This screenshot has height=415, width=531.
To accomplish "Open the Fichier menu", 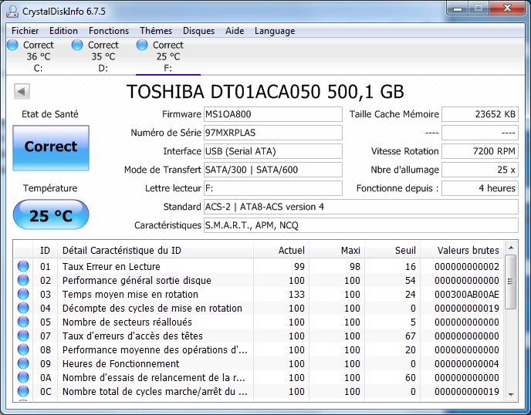I will [x=25, y=31].
